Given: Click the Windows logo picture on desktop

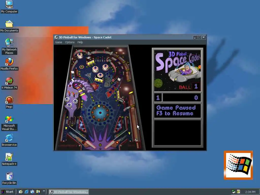Looking at the screenshot, I should 238,165.
